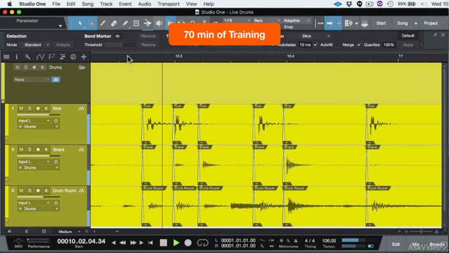Viewport: 449px width, 253px height.
Task: Open the inspector info icon
Action: click(x=17, y=57)
